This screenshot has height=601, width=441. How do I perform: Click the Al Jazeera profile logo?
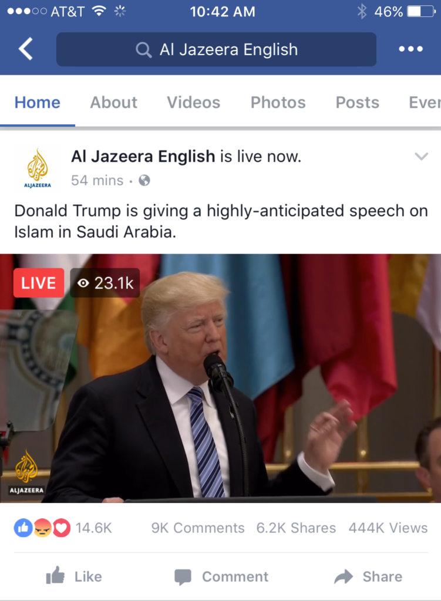click(38, 168)
